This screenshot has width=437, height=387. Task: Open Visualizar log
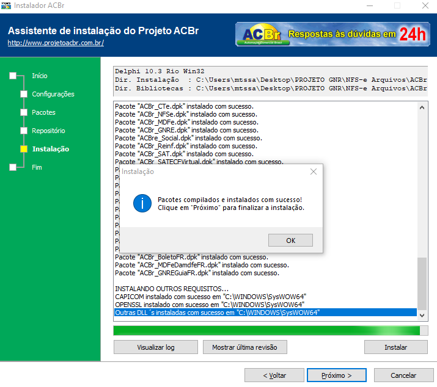(156, 347)
